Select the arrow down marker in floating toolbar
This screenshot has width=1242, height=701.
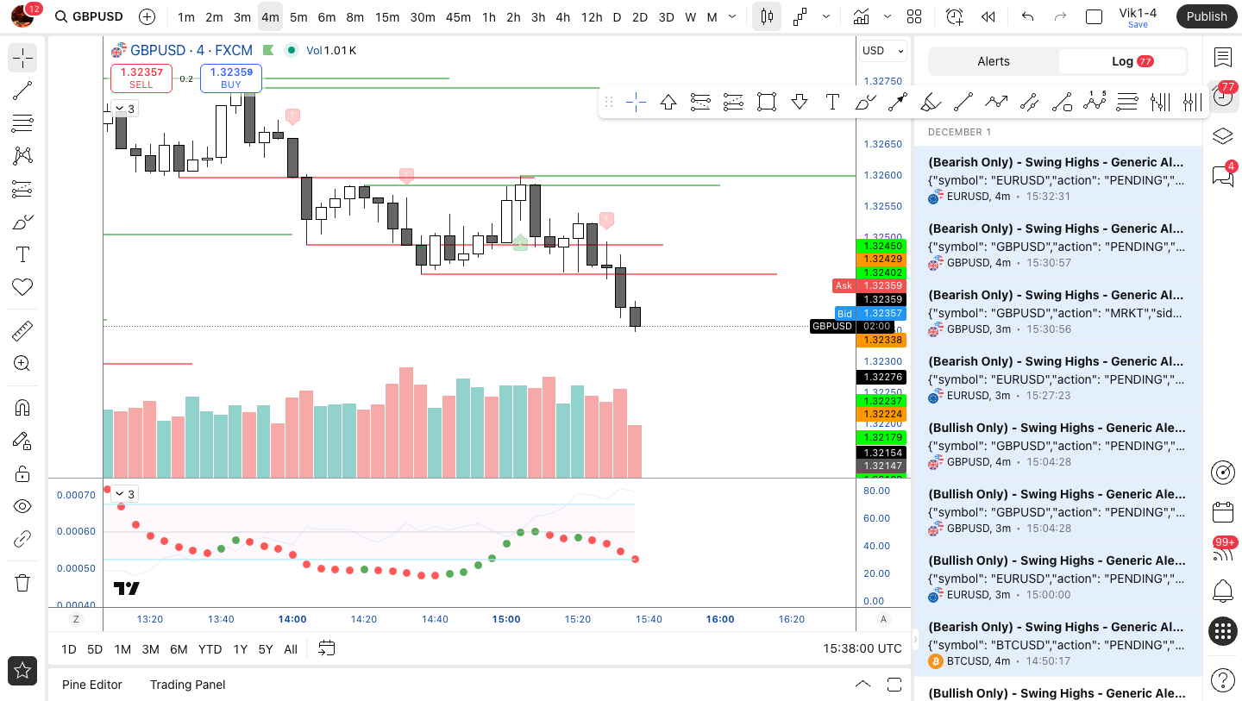[800, 103]
